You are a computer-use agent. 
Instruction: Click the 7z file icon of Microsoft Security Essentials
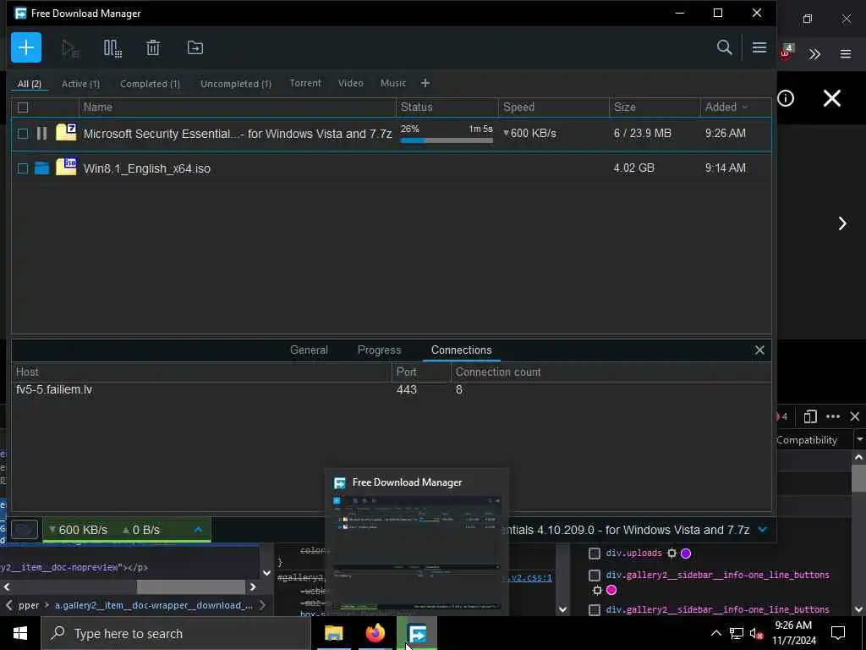coord(66,133)
